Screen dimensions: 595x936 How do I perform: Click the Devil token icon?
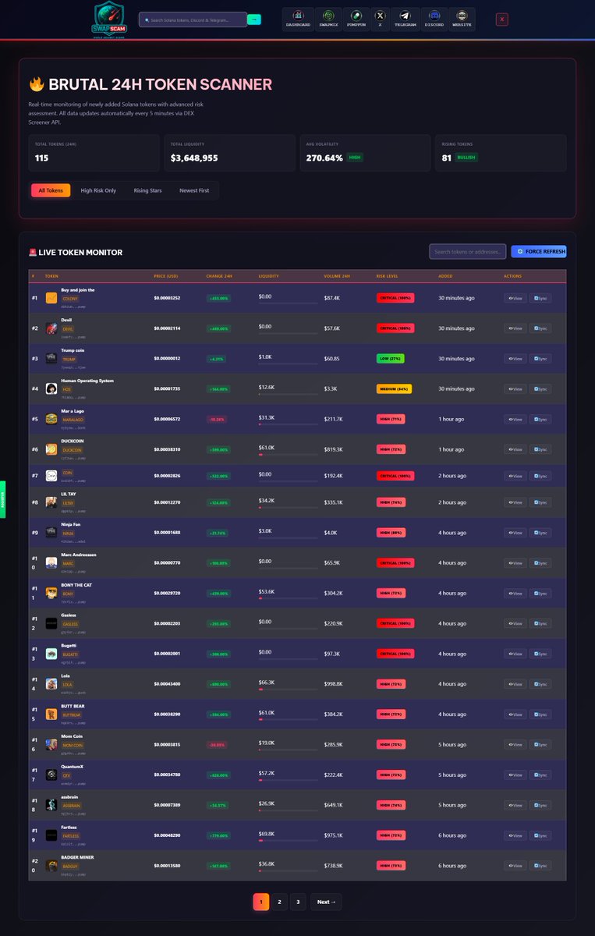(51, 328)
